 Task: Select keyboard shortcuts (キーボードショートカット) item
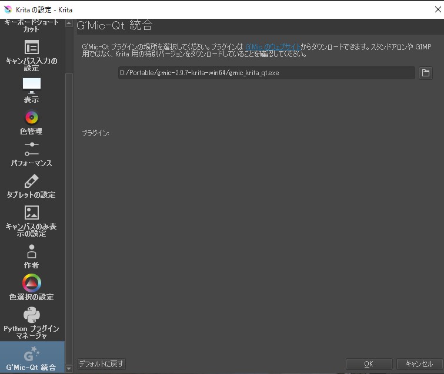coord(32,25)
